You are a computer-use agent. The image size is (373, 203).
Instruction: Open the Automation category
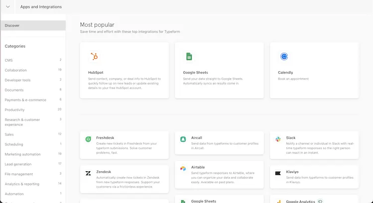point(33,194)
